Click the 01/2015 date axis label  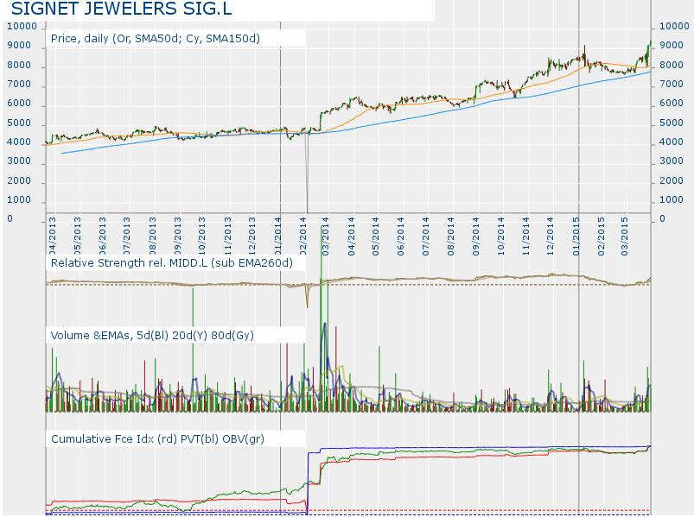coord(576,236)
